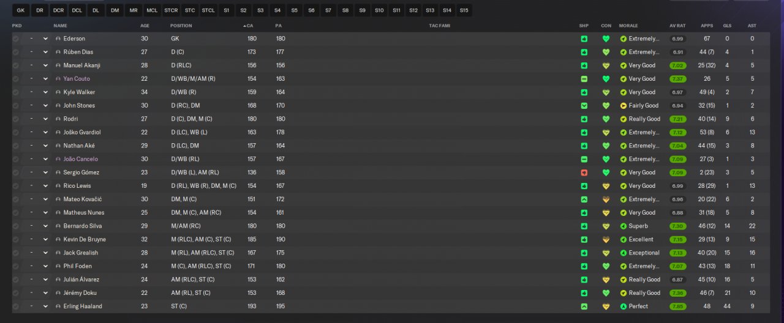This screenshot has height=323, width=784.
Task: Click the player info icon beside Ederson
Action: (58, 39)
